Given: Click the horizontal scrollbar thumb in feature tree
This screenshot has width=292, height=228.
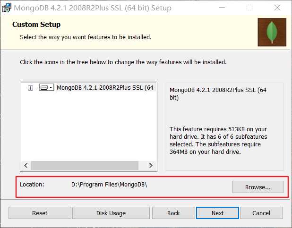Looking at the screenshot, I should pos(85,165).
